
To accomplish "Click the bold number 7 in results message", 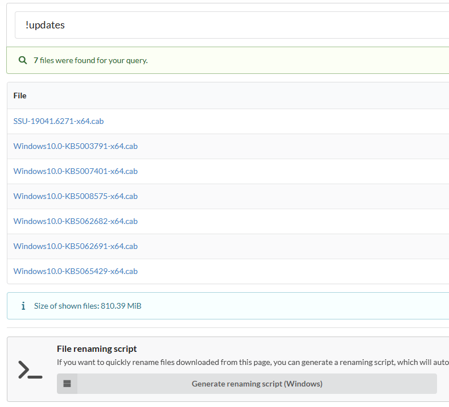I will (x=36, y=60).
